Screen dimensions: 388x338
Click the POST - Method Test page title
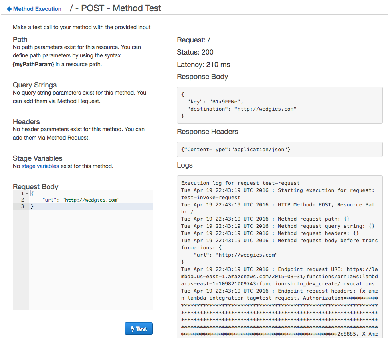pyautogui.click(x=115, y=8)
